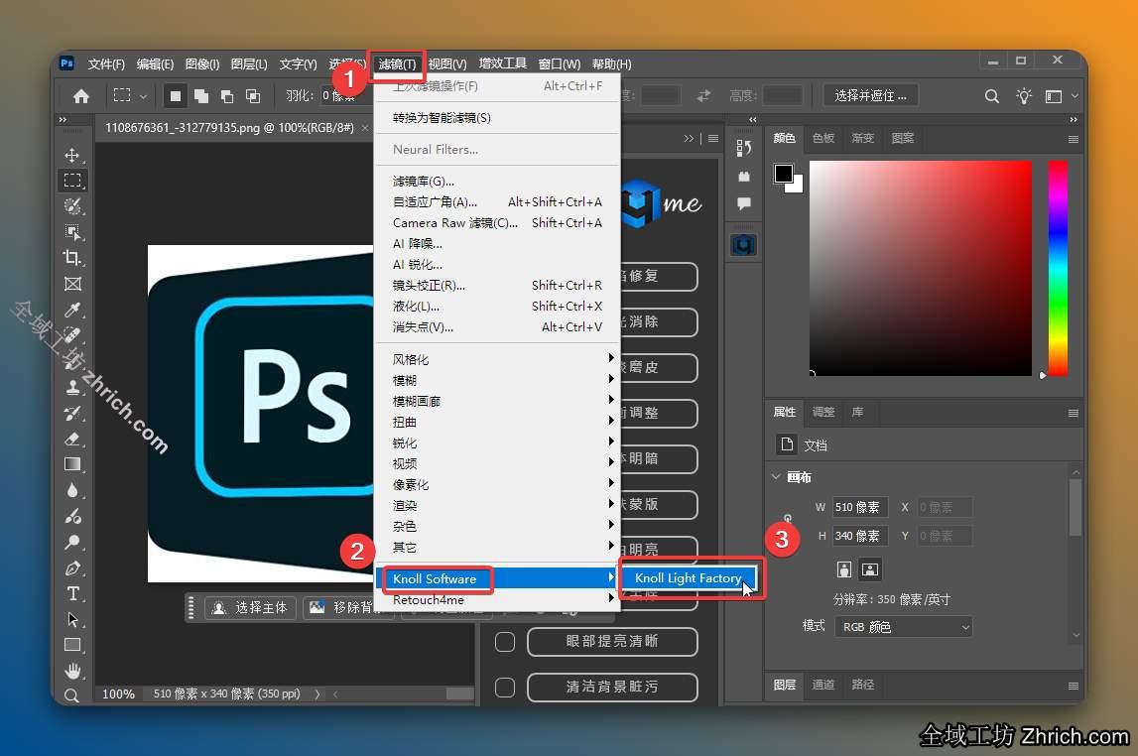Select the Quick Selection tool
This screenshot has width=1138, height=756.
point(71,206)
